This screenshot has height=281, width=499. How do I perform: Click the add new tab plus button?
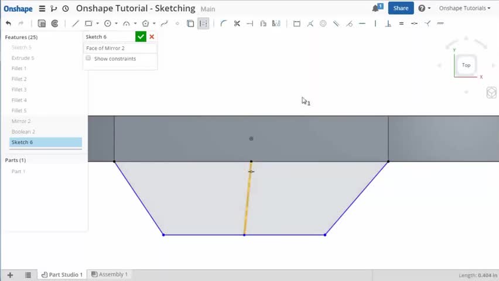(x=10, y=275)
